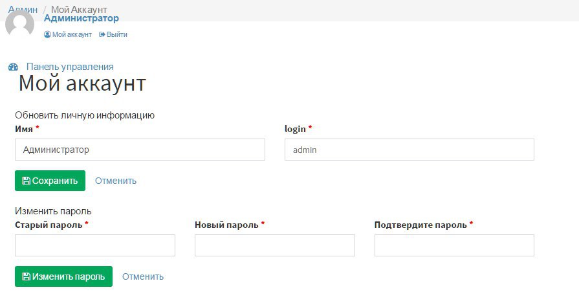The height and width of the screenshot is (292, 579).
Task: Cancel personal info changes with Отменить
Action: [116, 181]
